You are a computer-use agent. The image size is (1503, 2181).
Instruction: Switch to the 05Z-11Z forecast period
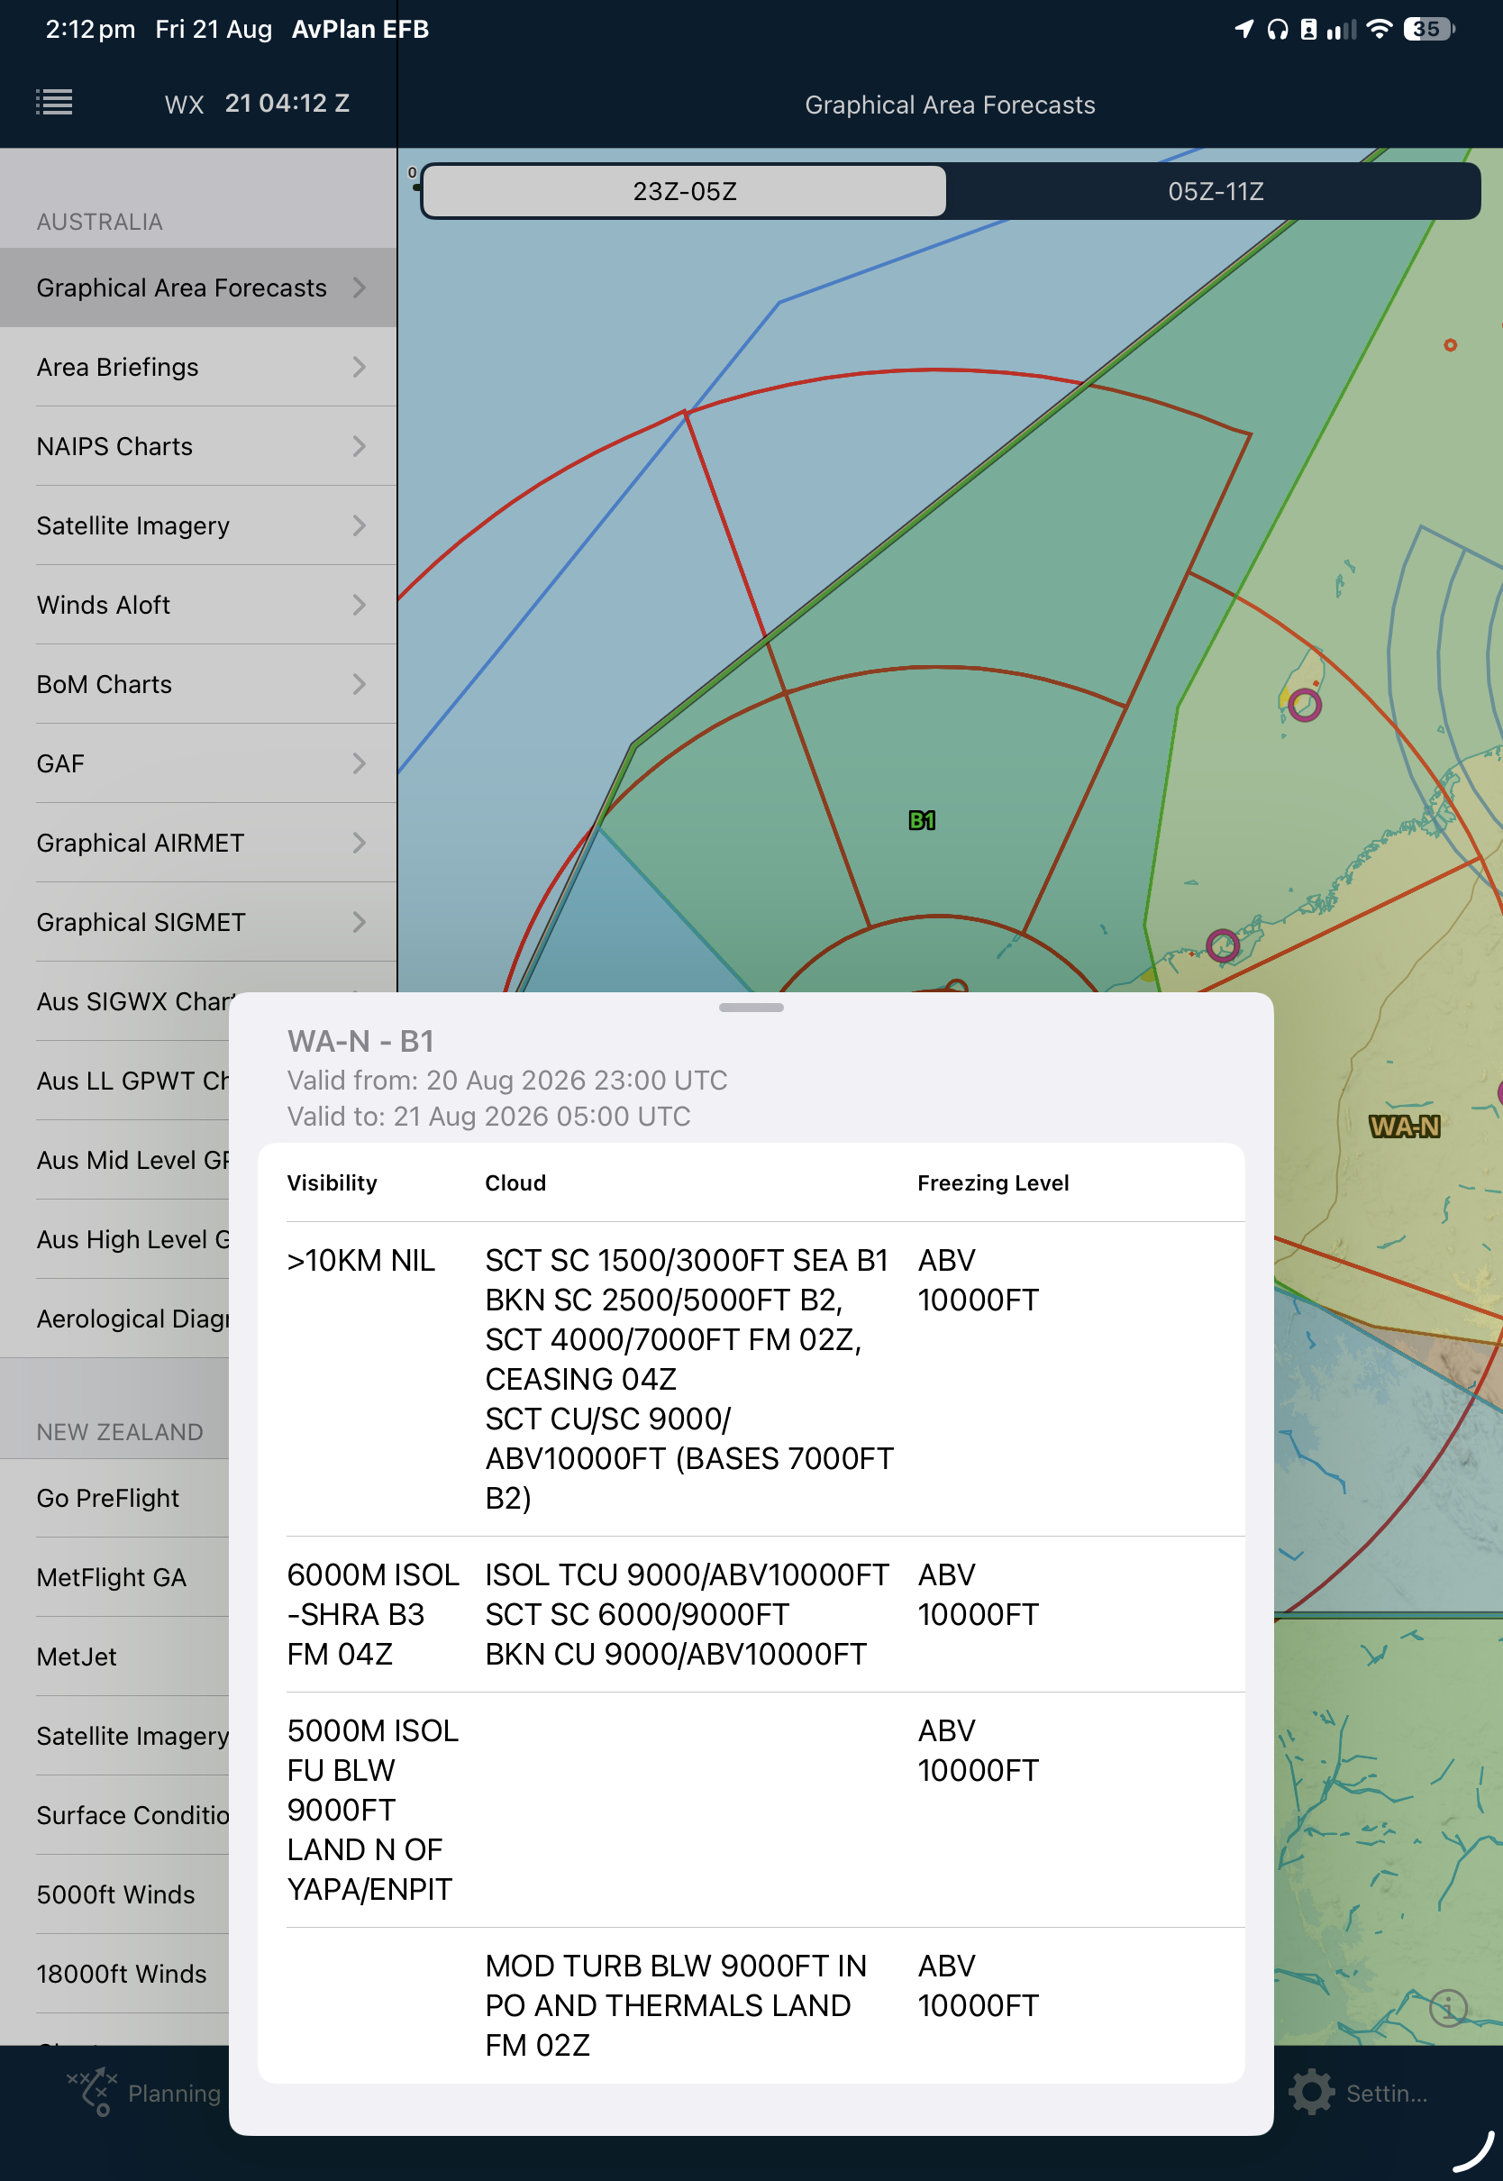[1215, 191]
